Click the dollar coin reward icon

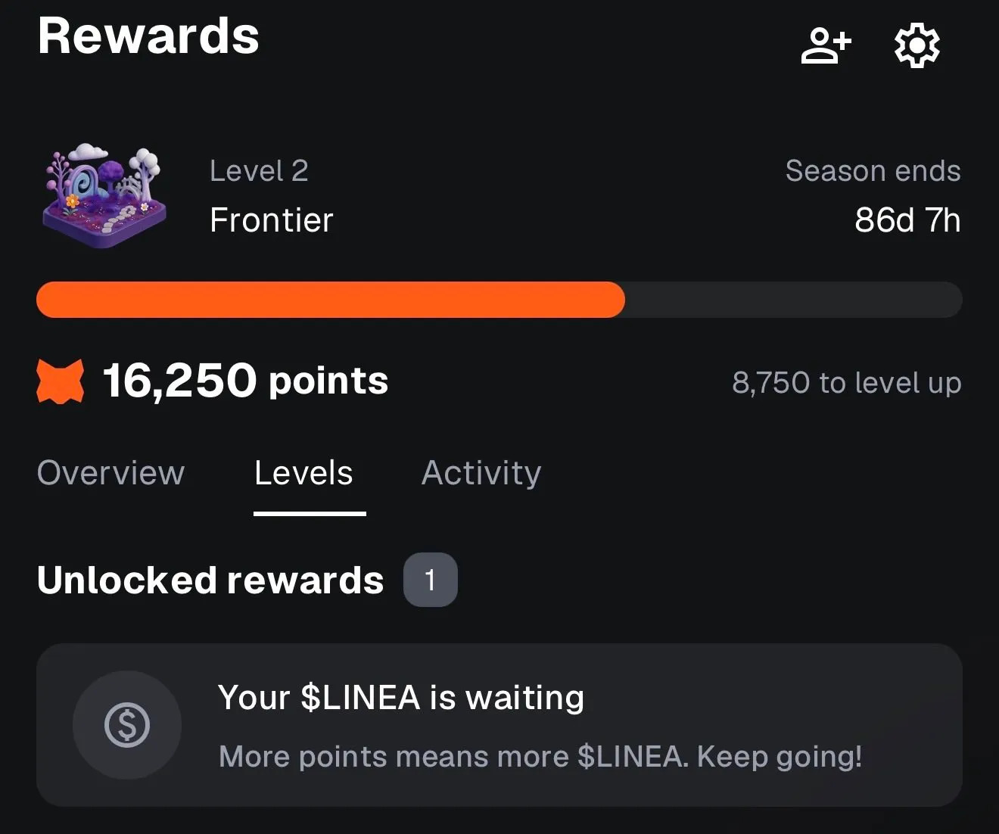127,725
